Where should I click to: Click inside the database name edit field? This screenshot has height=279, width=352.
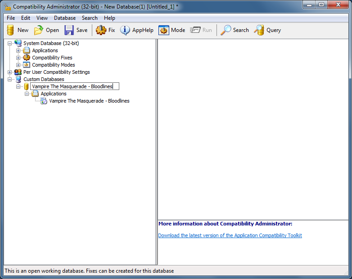coord(75,86)
